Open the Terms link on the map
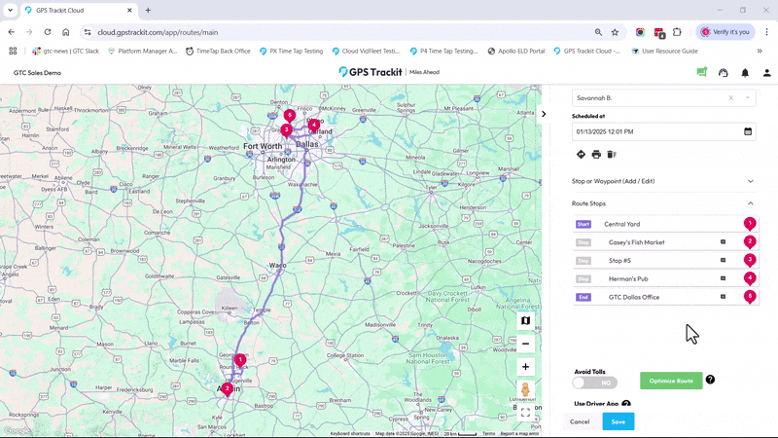 [489, 433]
